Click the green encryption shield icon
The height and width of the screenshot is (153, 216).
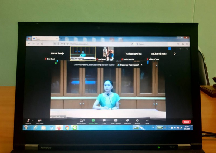tap(56, 63)
